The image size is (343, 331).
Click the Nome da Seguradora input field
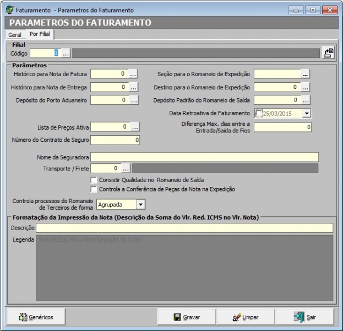(204, 157)
